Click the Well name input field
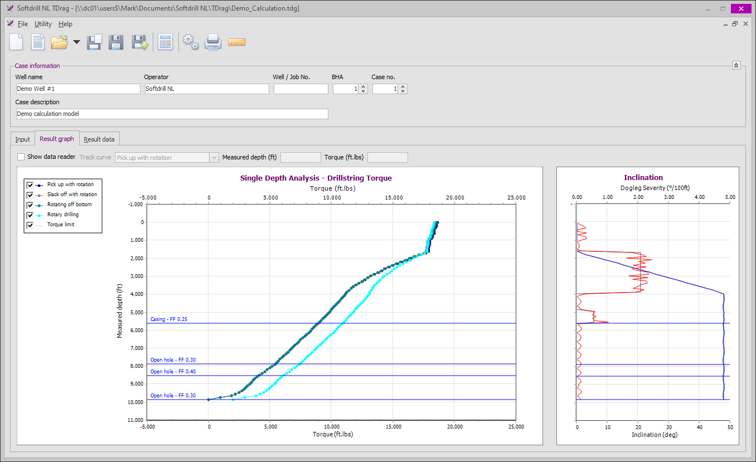 pyautogui.click(x=78, y=89)
